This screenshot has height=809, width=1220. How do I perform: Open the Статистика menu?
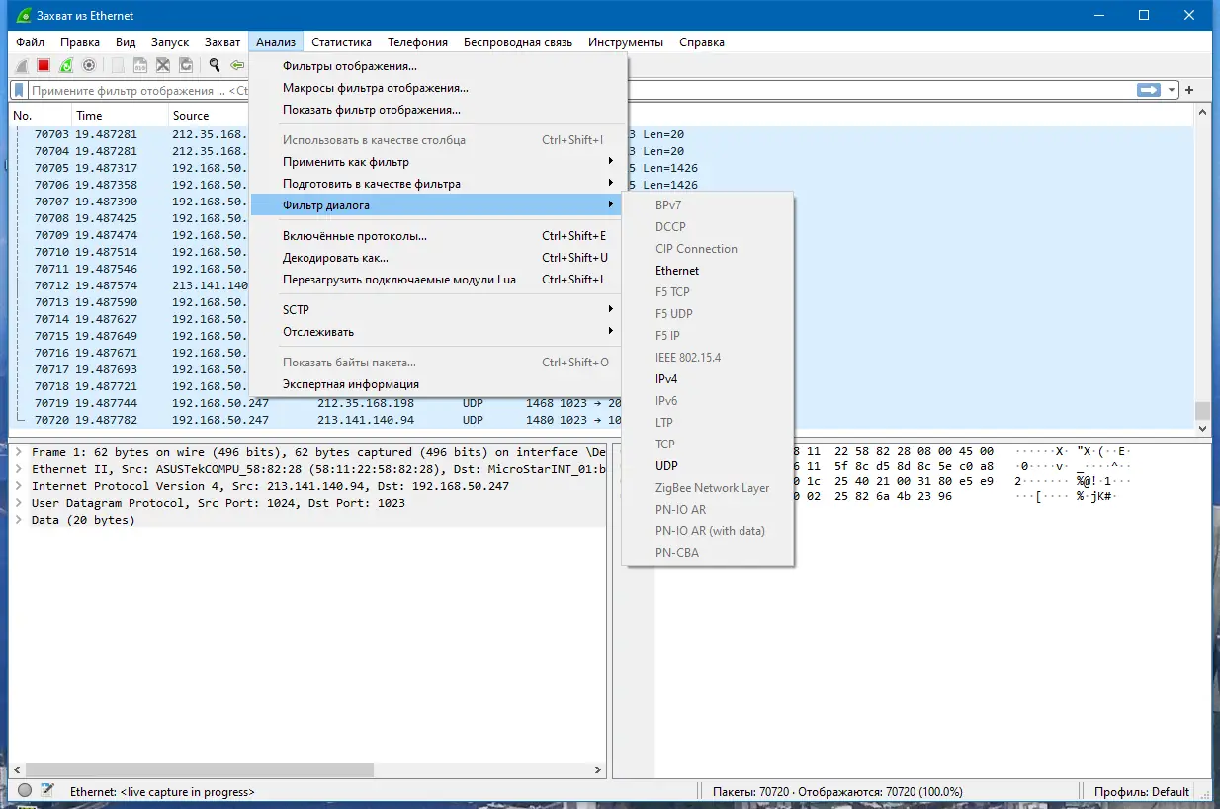(x=341, y=42)
